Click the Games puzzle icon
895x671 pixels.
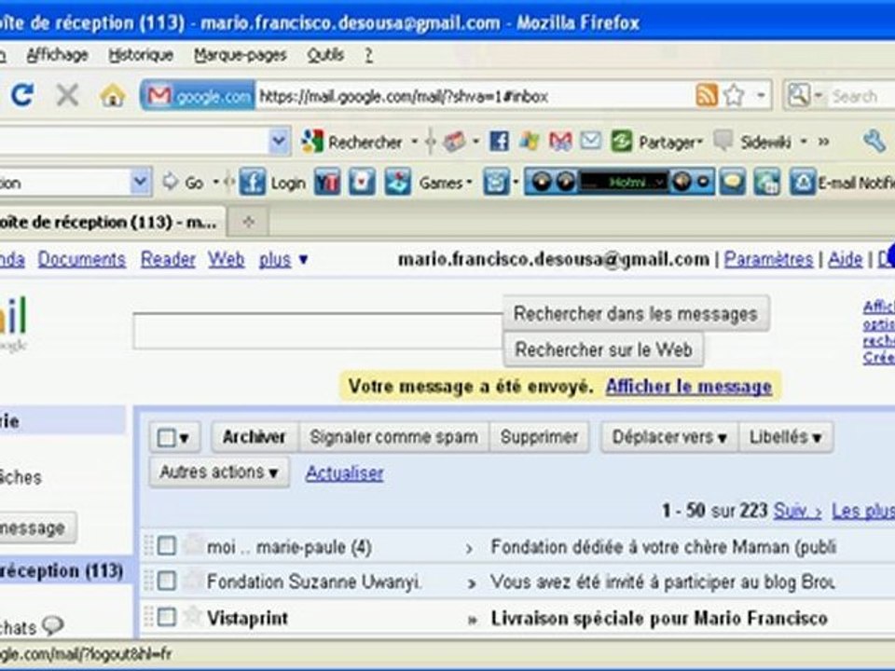[397, 183]
